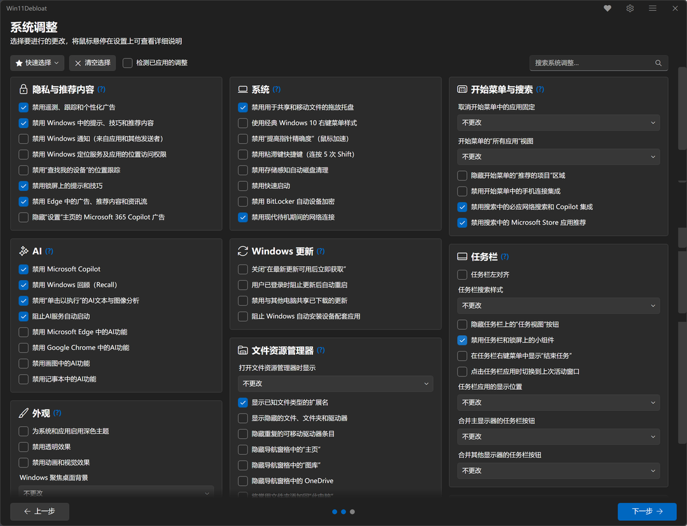Open the 任务栏搜索样式 dropdown

click(559, 306)
